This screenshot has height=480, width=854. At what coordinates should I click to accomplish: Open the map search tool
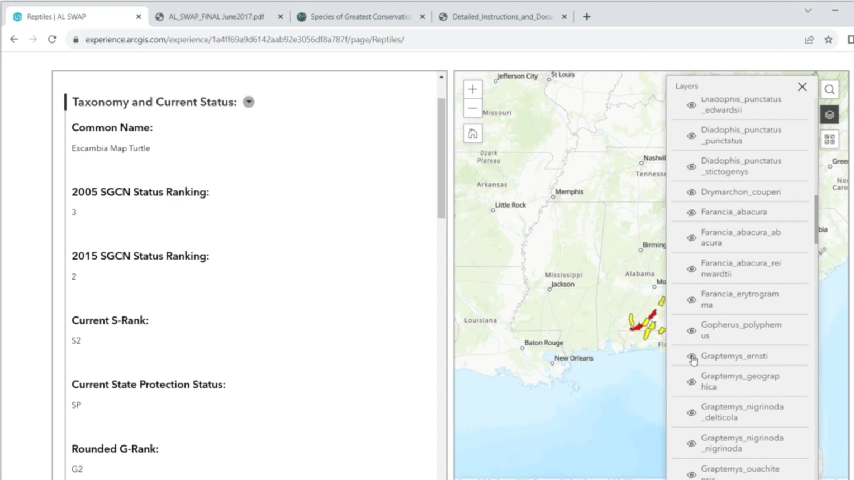click(829, 89)
